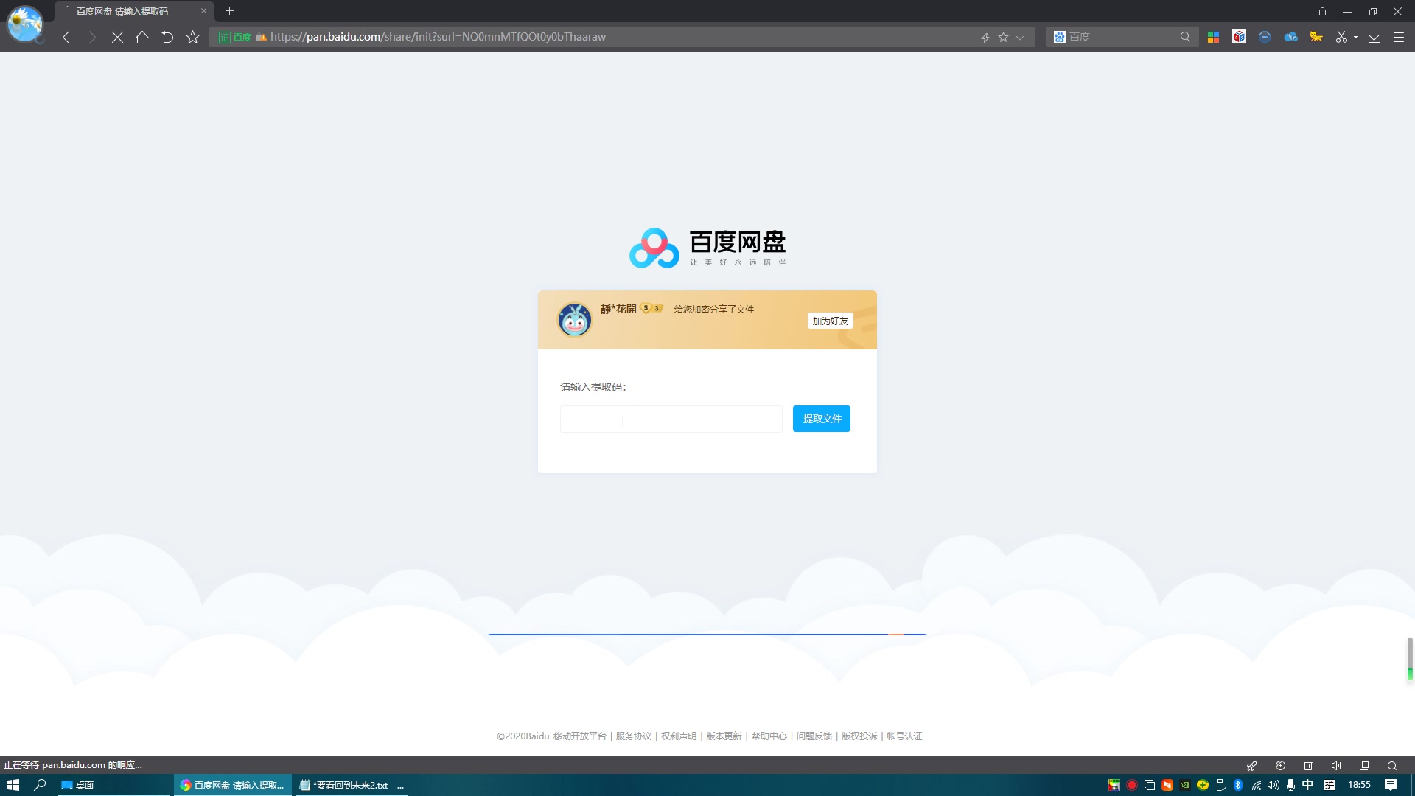Click the red record tray icon
This screenshot has height=796, width=1415.
coord(1132,785)
